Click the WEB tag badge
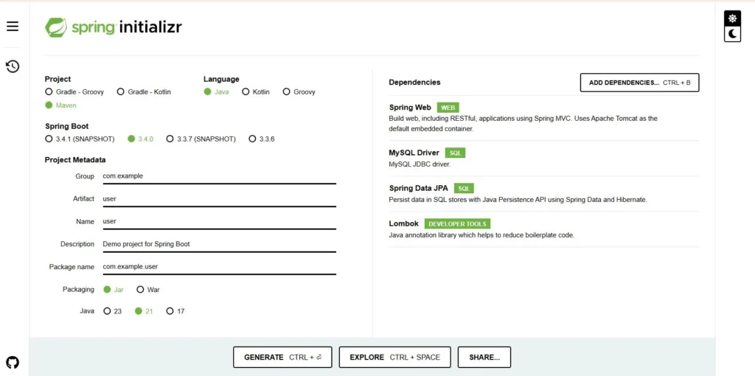This screenshot has width=755, height=376. click(x=448, y=108)
